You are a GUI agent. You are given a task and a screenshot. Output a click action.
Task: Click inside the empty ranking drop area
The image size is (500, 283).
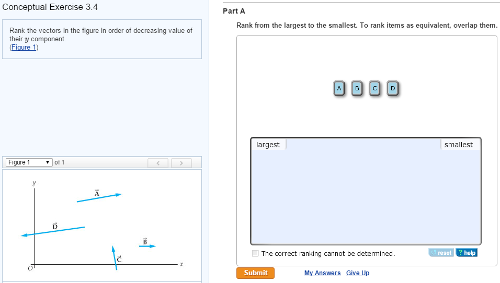pyautogui.click(x=365, y=198)
